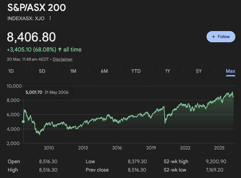The width and height of the screenshot is (241, 178).
Task: Click the green marker dot at chart start
Action: (23, 121)
